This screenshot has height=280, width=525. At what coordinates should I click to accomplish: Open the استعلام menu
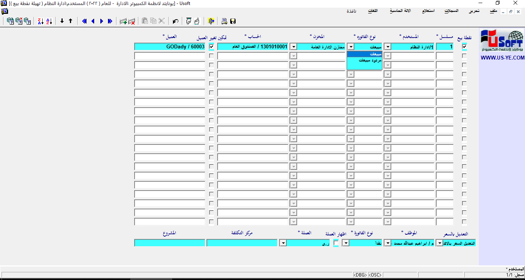[428, 11]
